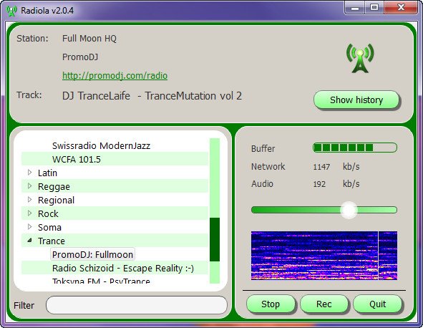Image resolution: width=423 pixels, height=328 pixels.
Task: Click the Network speed value 1147
Action: (321, 167)
